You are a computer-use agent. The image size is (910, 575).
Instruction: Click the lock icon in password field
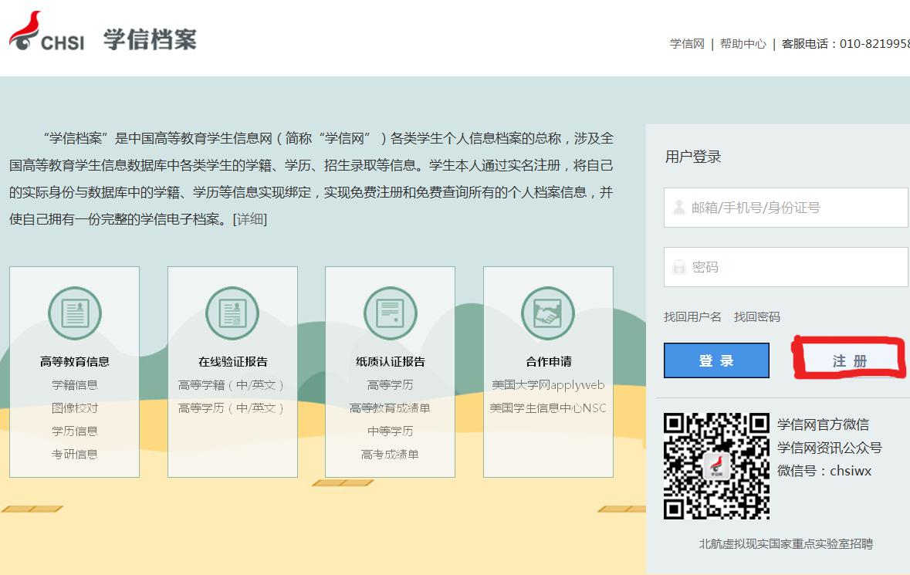[x=679, y=267]
